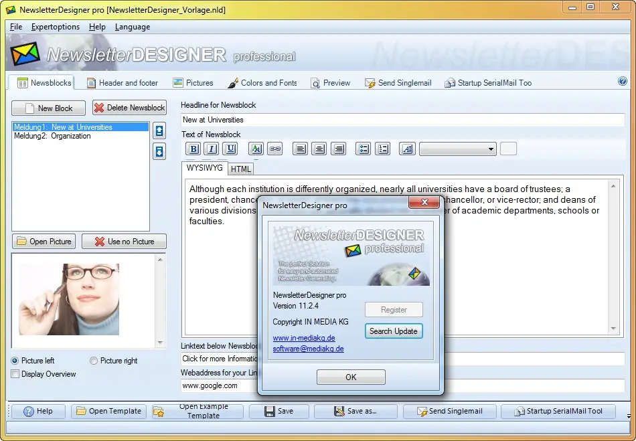The image size is (636, 441).
Task: Enable the Display Overview checkbox
Action: [15, 373]
